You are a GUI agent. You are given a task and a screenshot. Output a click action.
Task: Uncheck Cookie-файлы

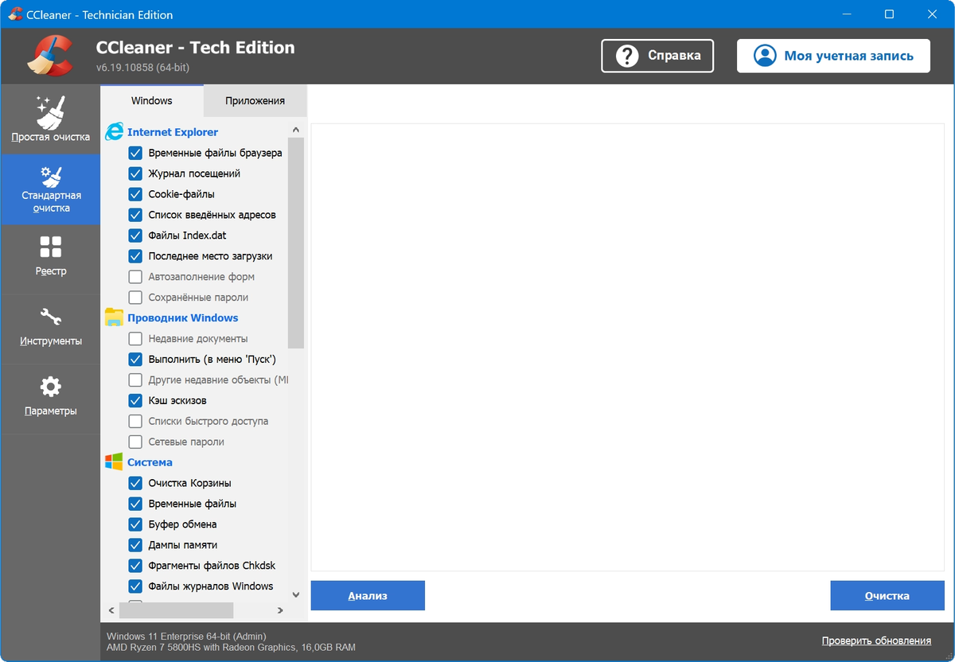[x=135, y=194]
